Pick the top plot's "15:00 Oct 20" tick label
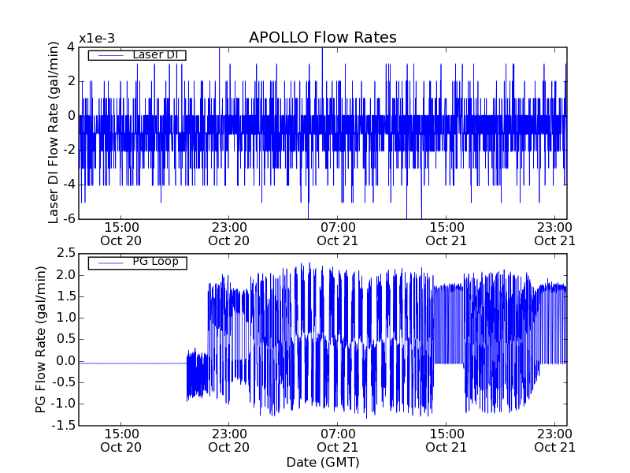Image resolution: width=630 pixels, height=473 pixels. click(121, 234)
